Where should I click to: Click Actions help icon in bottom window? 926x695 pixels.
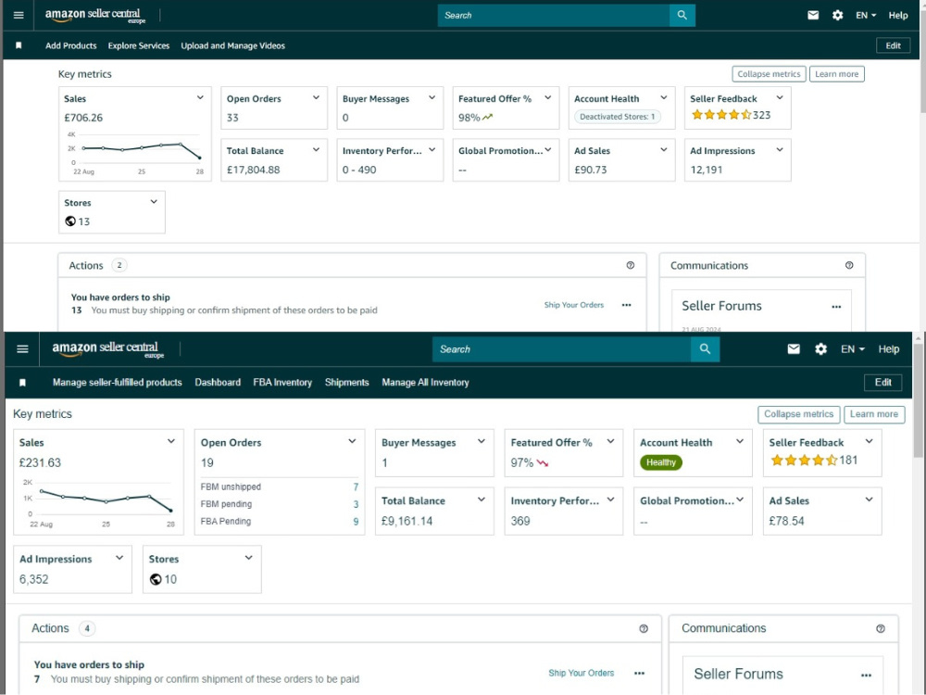coord(644,629)
